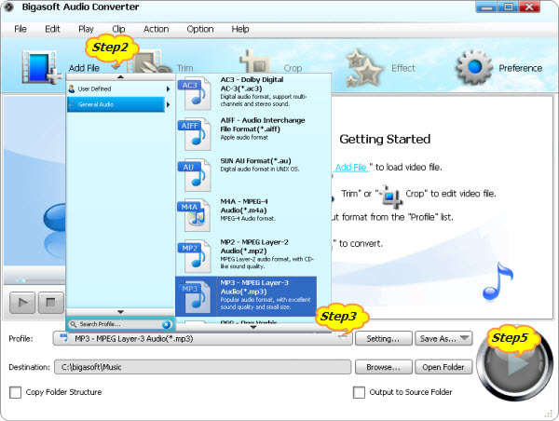Click the Setting... button
The image size is (559, 421).
(384, 338)
